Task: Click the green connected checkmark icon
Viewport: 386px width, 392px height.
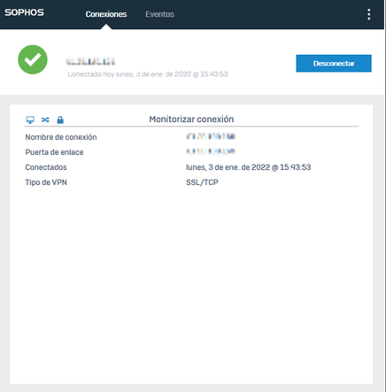Action: (33, 59)
